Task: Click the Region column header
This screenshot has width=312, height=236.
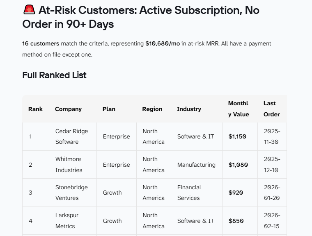Action: (152, 109)
